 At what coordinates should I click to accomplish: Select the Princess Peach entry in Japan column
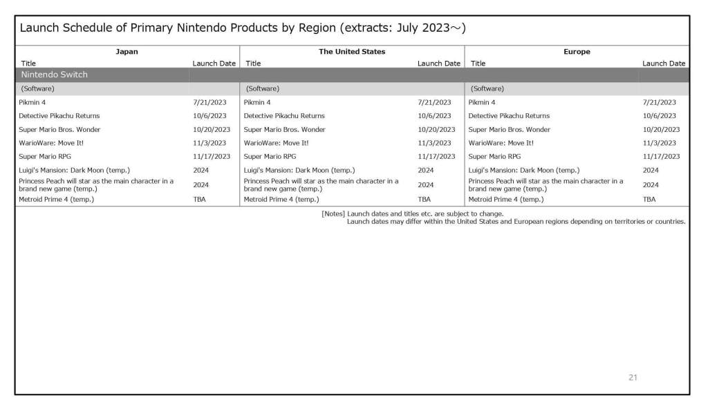(x=96, y=184)
